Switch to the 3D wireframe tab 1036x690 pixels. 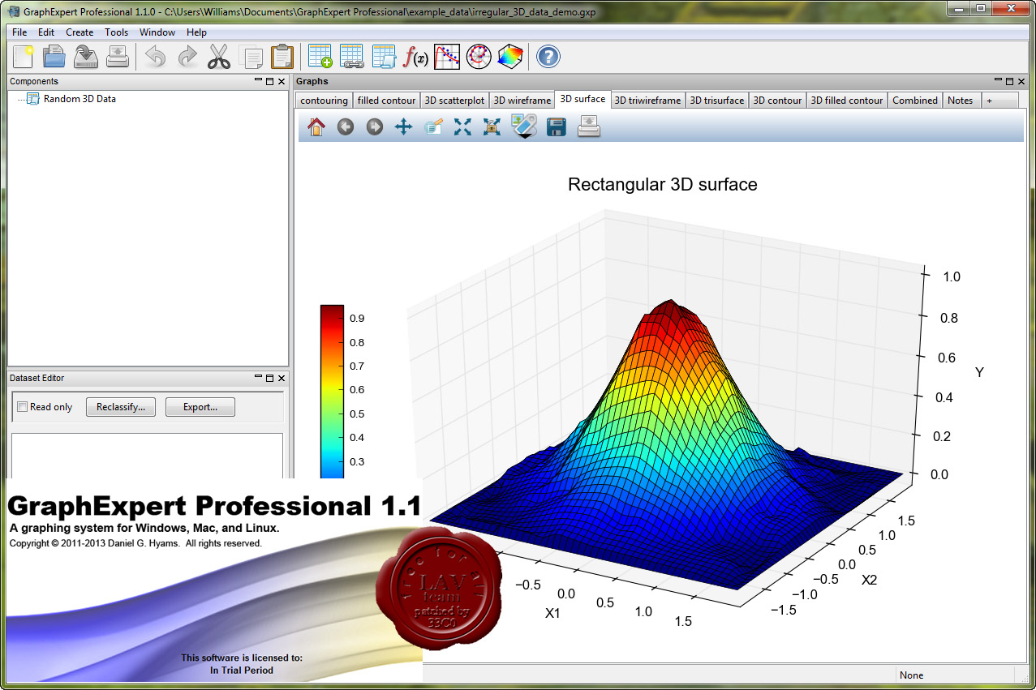pos(522,101)
